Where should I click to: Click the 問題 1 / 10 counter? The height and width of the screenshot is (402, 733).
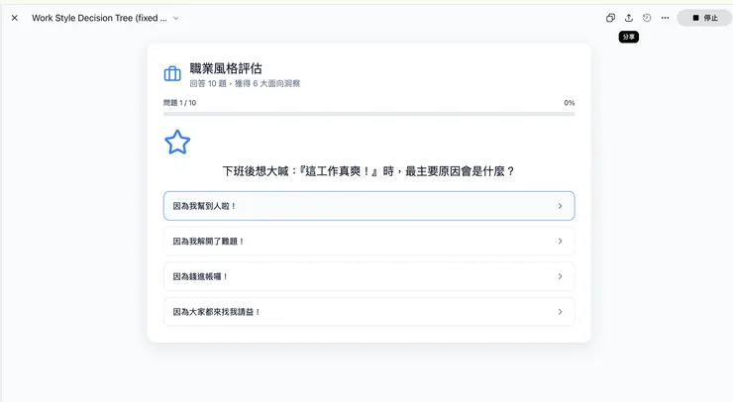point(179,103)
